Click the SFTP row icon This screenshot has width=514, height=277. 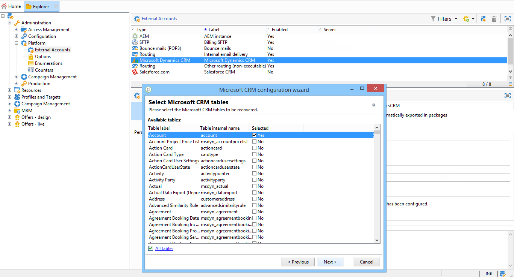point(135,42)
